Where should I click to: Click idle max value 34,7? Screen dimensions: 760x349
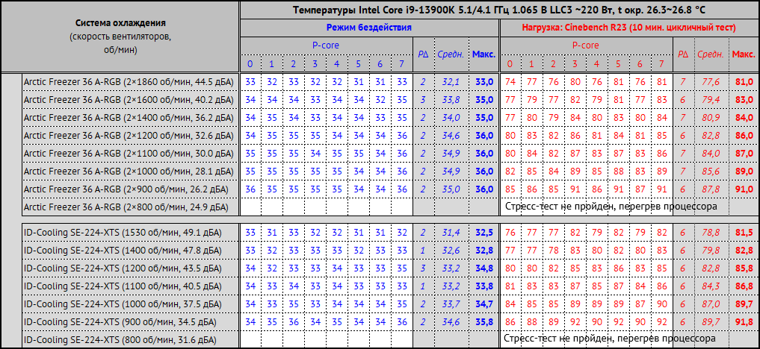[x=484, y=304]
